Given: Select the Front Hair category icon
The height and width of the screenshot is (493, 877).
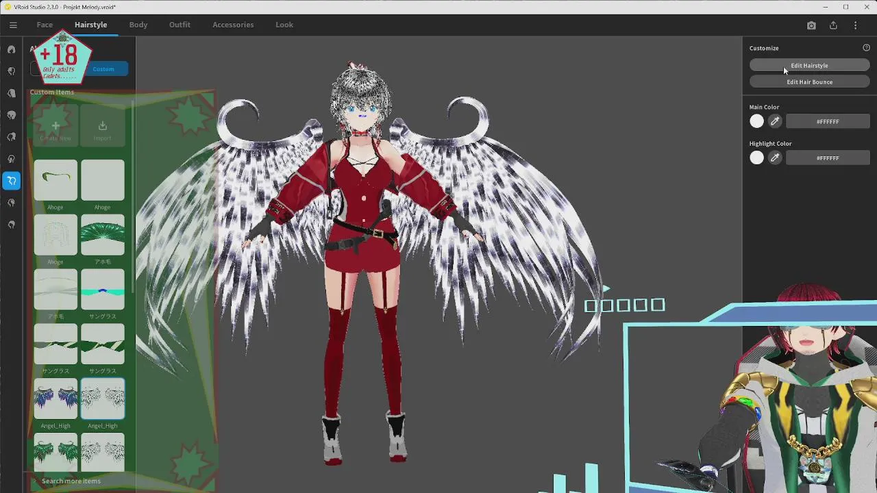Looking at the screenshot, I should [x=12, y=71].
